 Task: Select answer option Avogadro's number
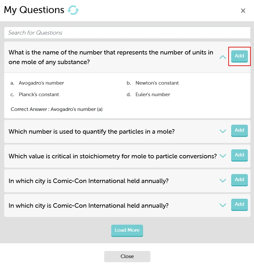click(x=41, y=83)
